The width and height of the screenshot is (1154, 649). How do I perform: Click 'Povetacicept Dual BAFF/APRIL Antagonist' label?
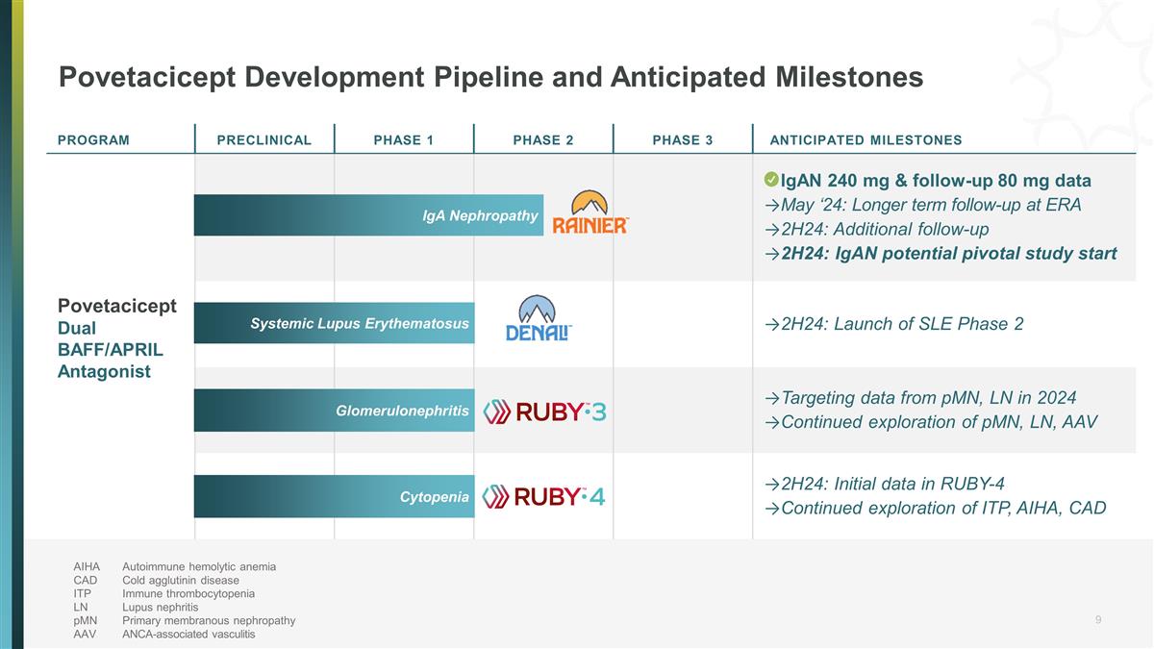(117, 338)
